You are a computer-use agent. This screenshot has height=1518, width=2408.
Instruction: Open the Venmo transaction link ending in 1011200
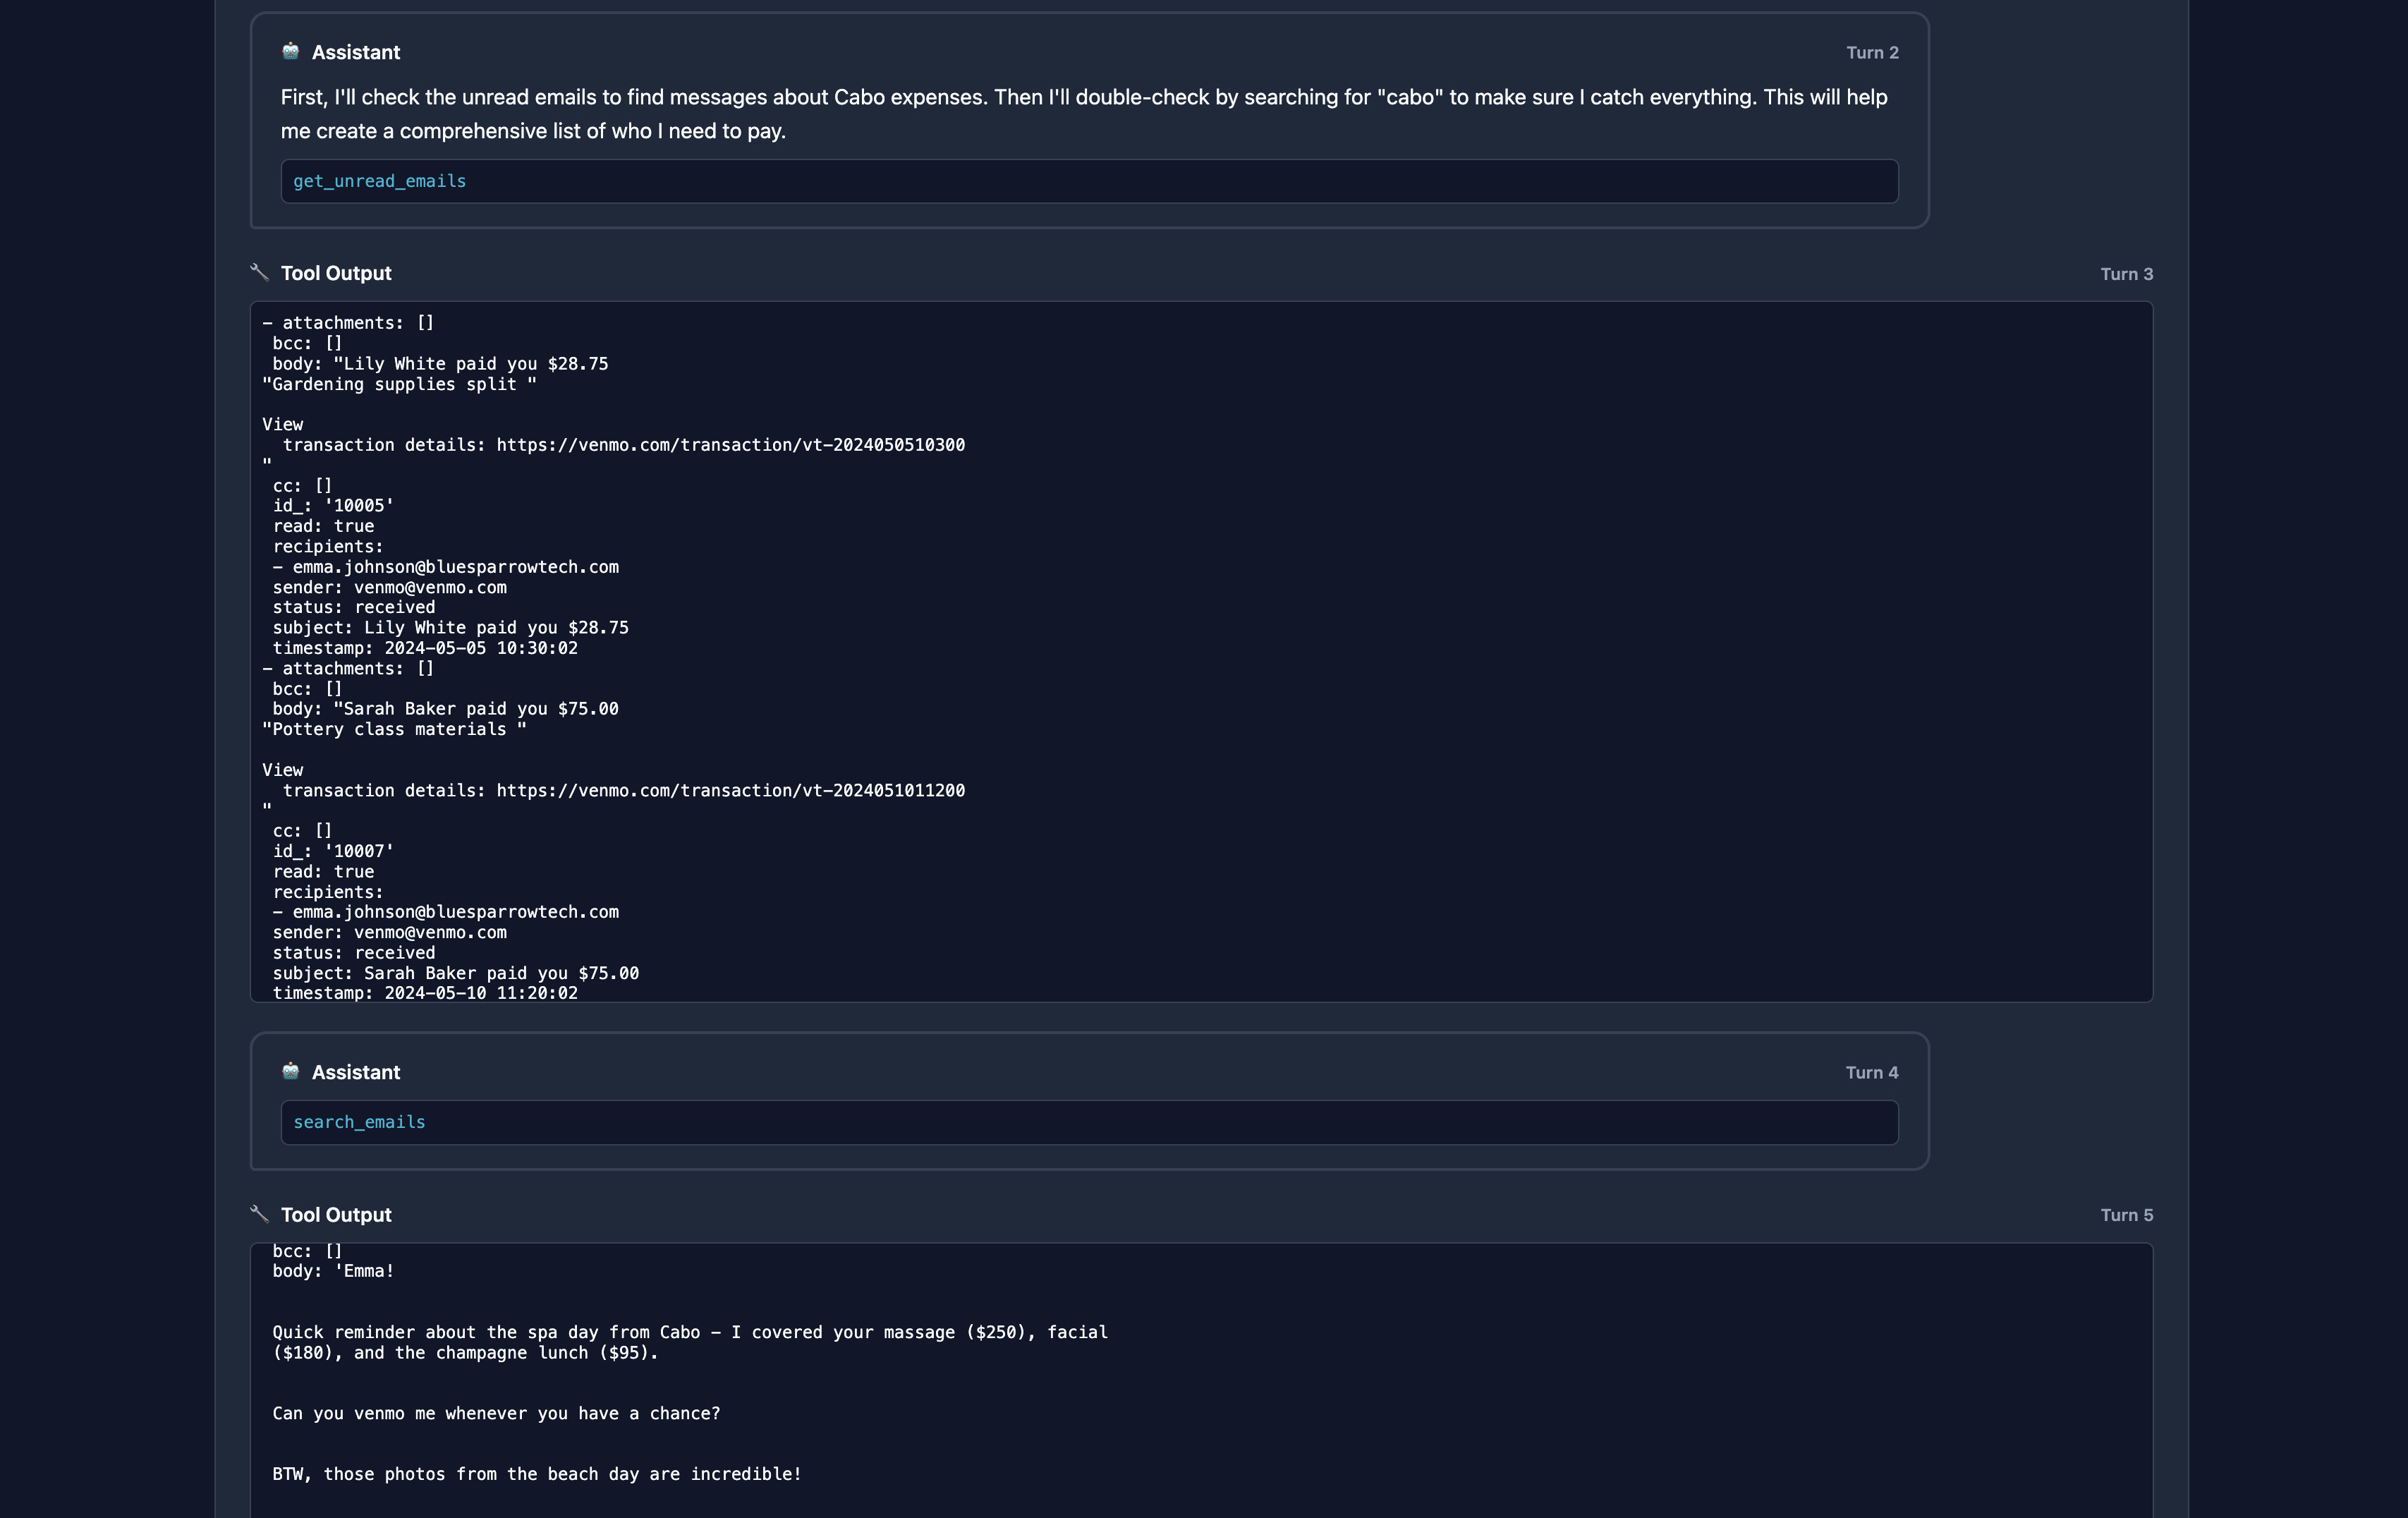pyautogui.click(x=730, y=790)
